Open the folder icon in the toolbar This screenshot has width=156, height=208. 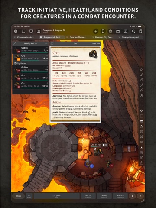point(118,31)
